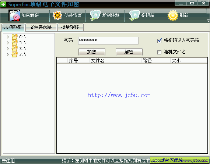Click the 刷新 sun icon
The width and height of the screenshot is (210, 164).
pos(173,15)
